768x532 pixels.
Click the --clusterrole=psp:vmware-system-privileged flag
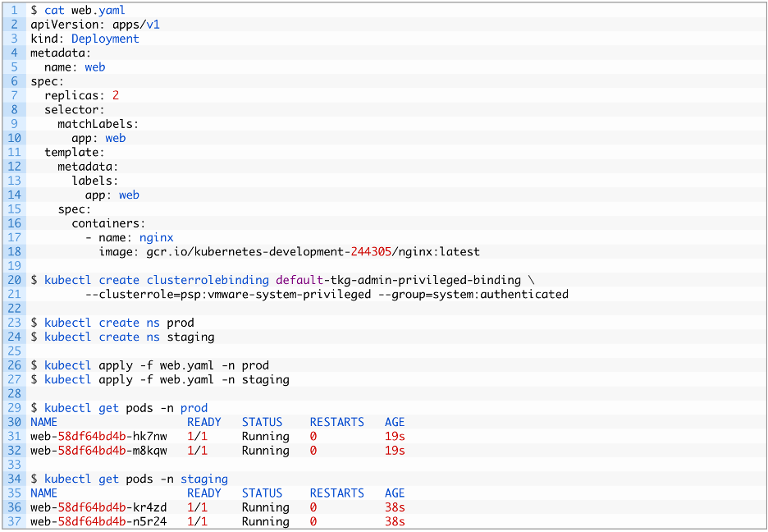click(x=228, y=294)
